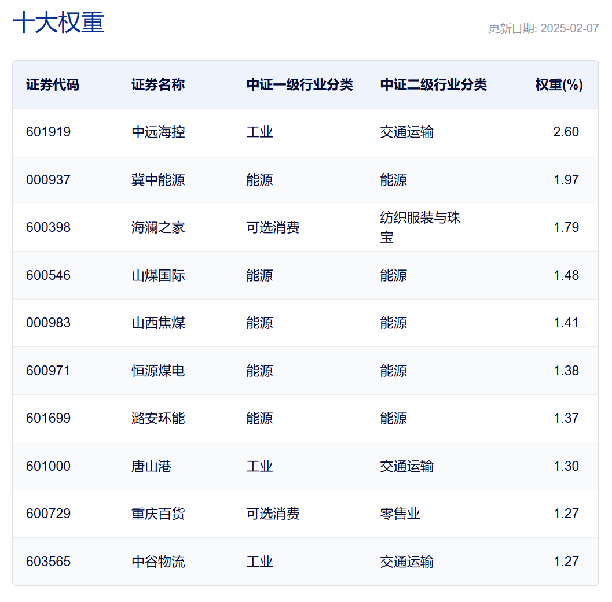Select the name 中远海控

(x=158, y=132)
